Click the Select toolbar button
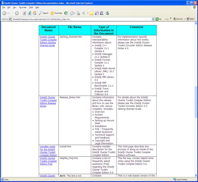Screen dimensions: 198x182 (191, 19)
